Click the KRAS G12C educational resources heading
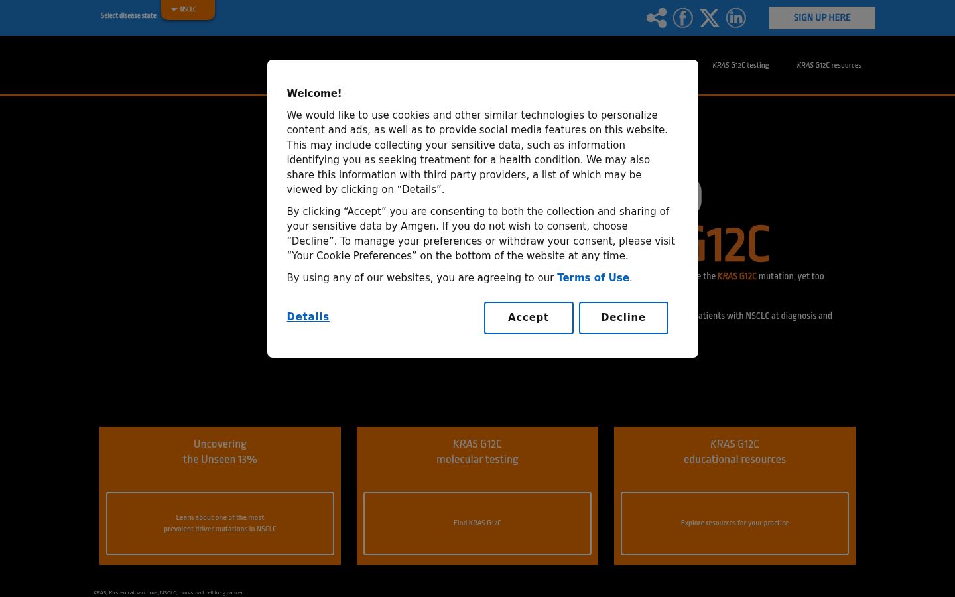Screen dimensions: 955x597 pos(735,452)
